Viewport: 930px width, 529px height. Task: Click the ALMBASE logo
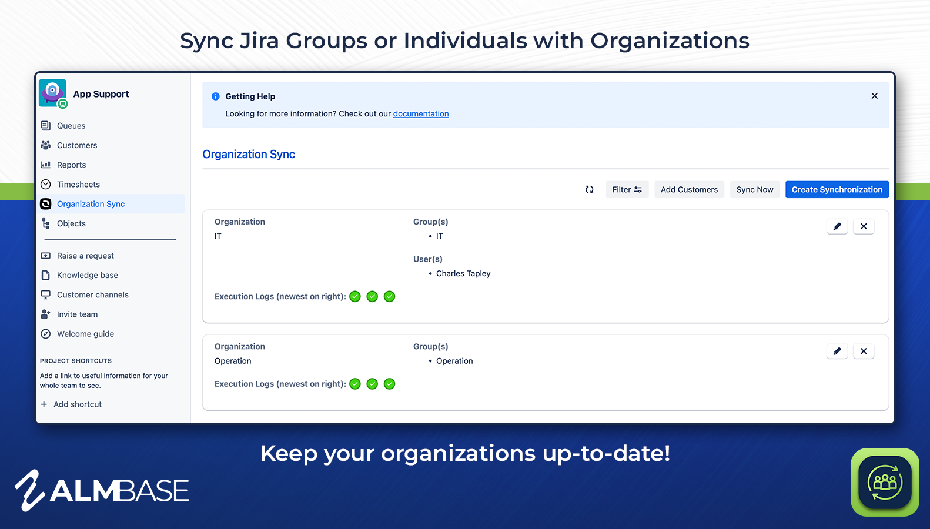pos(102,490)
